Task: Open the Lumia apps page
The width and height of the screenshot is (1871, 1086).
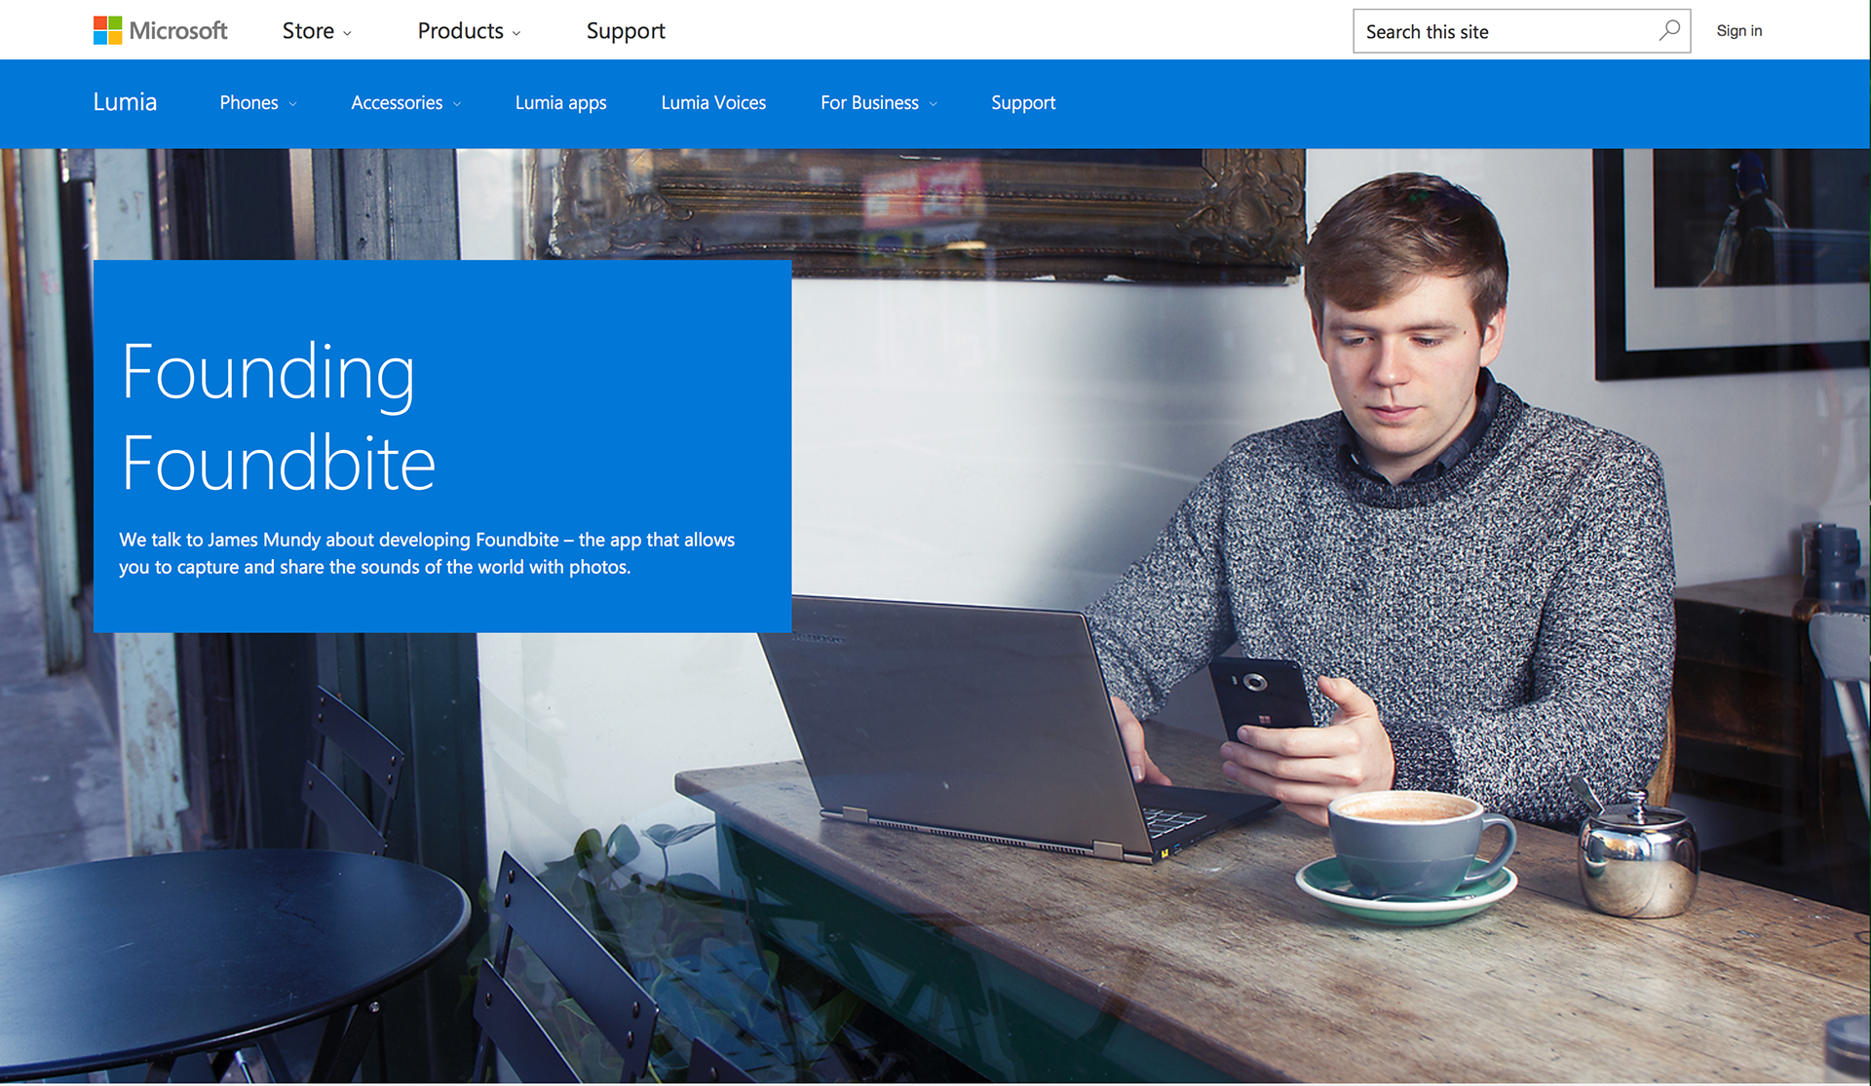Action: pos(560,103)
